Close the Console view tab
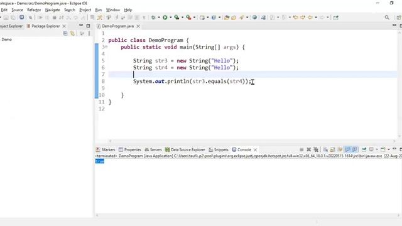Viewport: 402px width, 226px height. coord(256,149)
